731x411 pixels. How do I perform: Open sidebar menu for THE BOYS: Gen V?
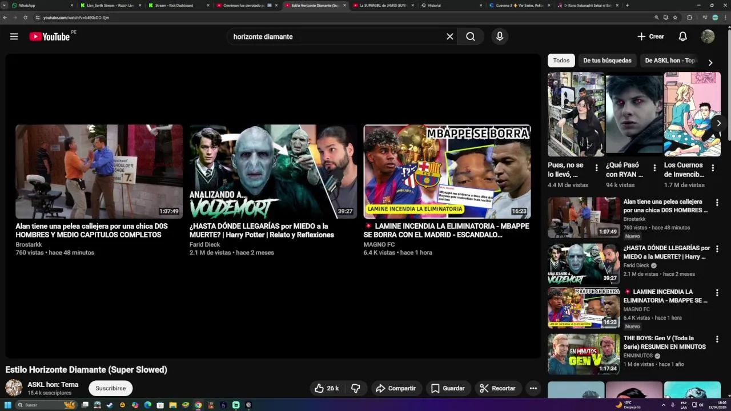(717, 339)
